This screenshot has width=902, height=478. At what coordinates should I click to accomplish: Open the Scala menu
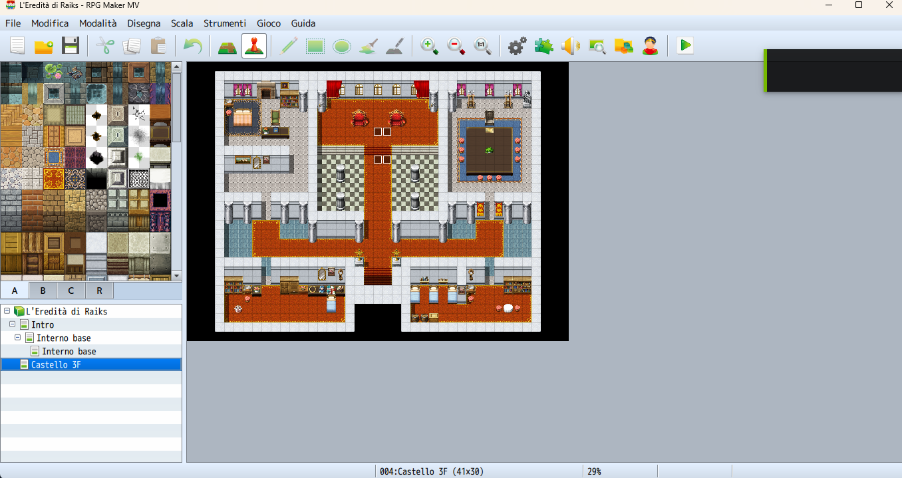pos(182,23)
